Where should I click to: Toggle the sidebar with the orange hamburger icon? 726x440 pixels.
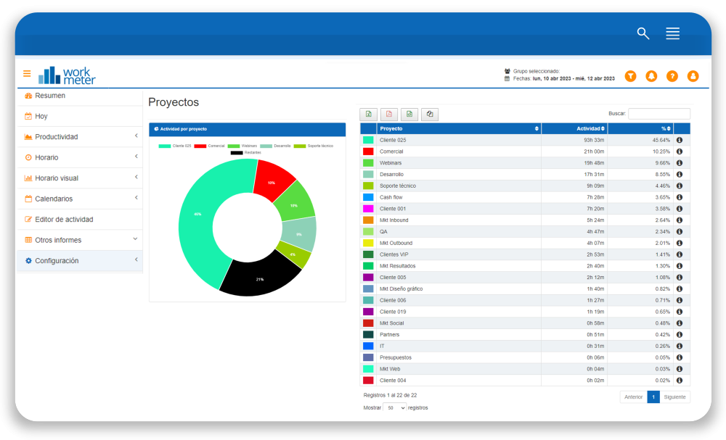click(x=27, y=74)
